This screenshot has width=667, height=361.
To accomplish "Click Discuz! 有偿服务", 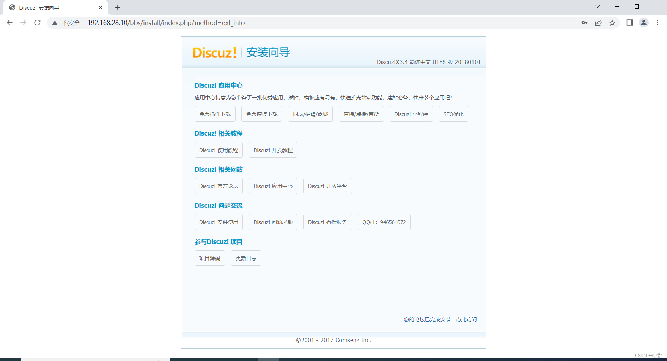I will [328, 222].
